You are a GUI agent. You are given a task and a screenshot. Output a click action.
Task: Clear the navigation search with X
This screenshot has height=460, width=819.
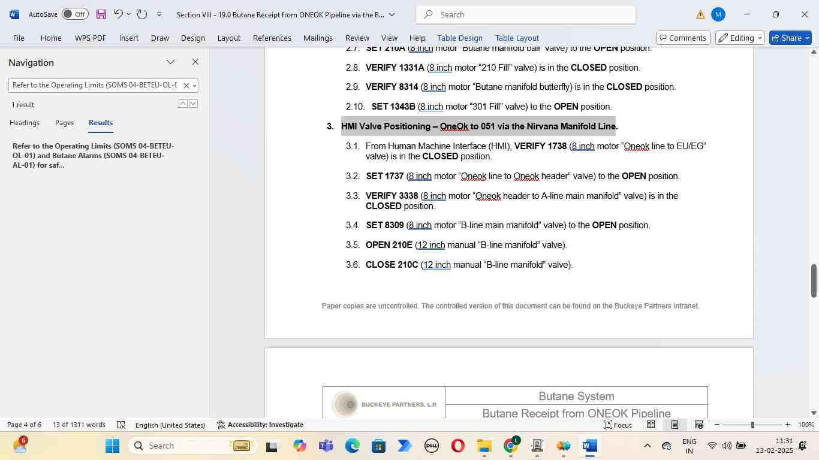[186, 86]
